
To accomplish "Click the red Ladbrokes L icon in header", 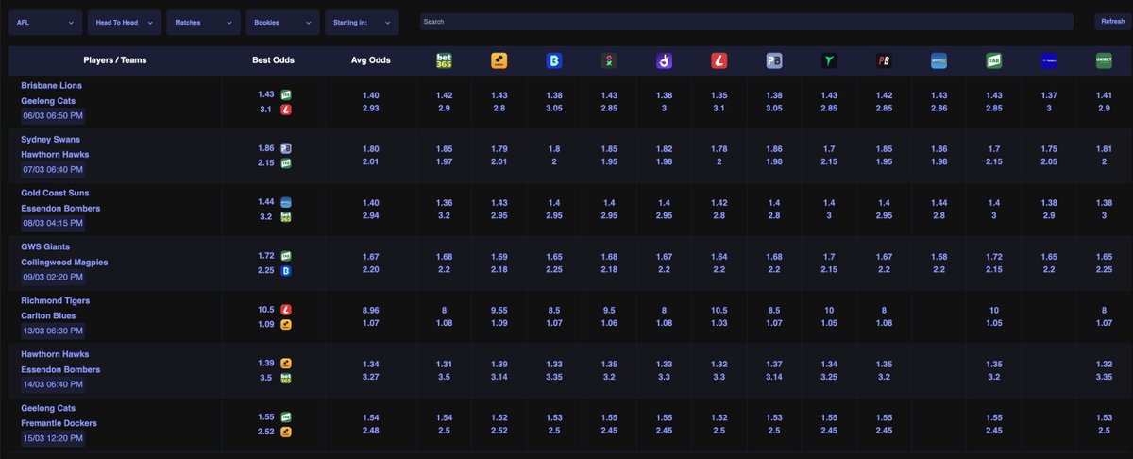I will point(719,61).
